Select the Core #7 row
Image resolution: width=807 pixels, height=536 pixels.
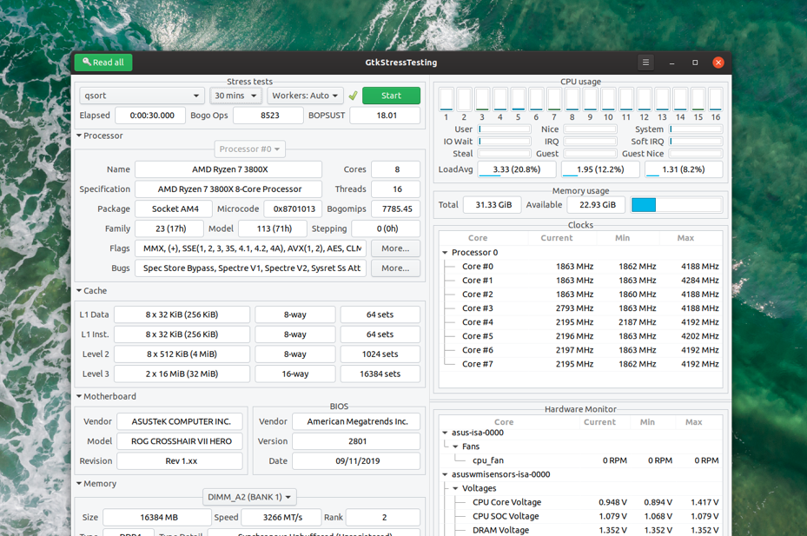pyautogui.click(x=580, y=363)
